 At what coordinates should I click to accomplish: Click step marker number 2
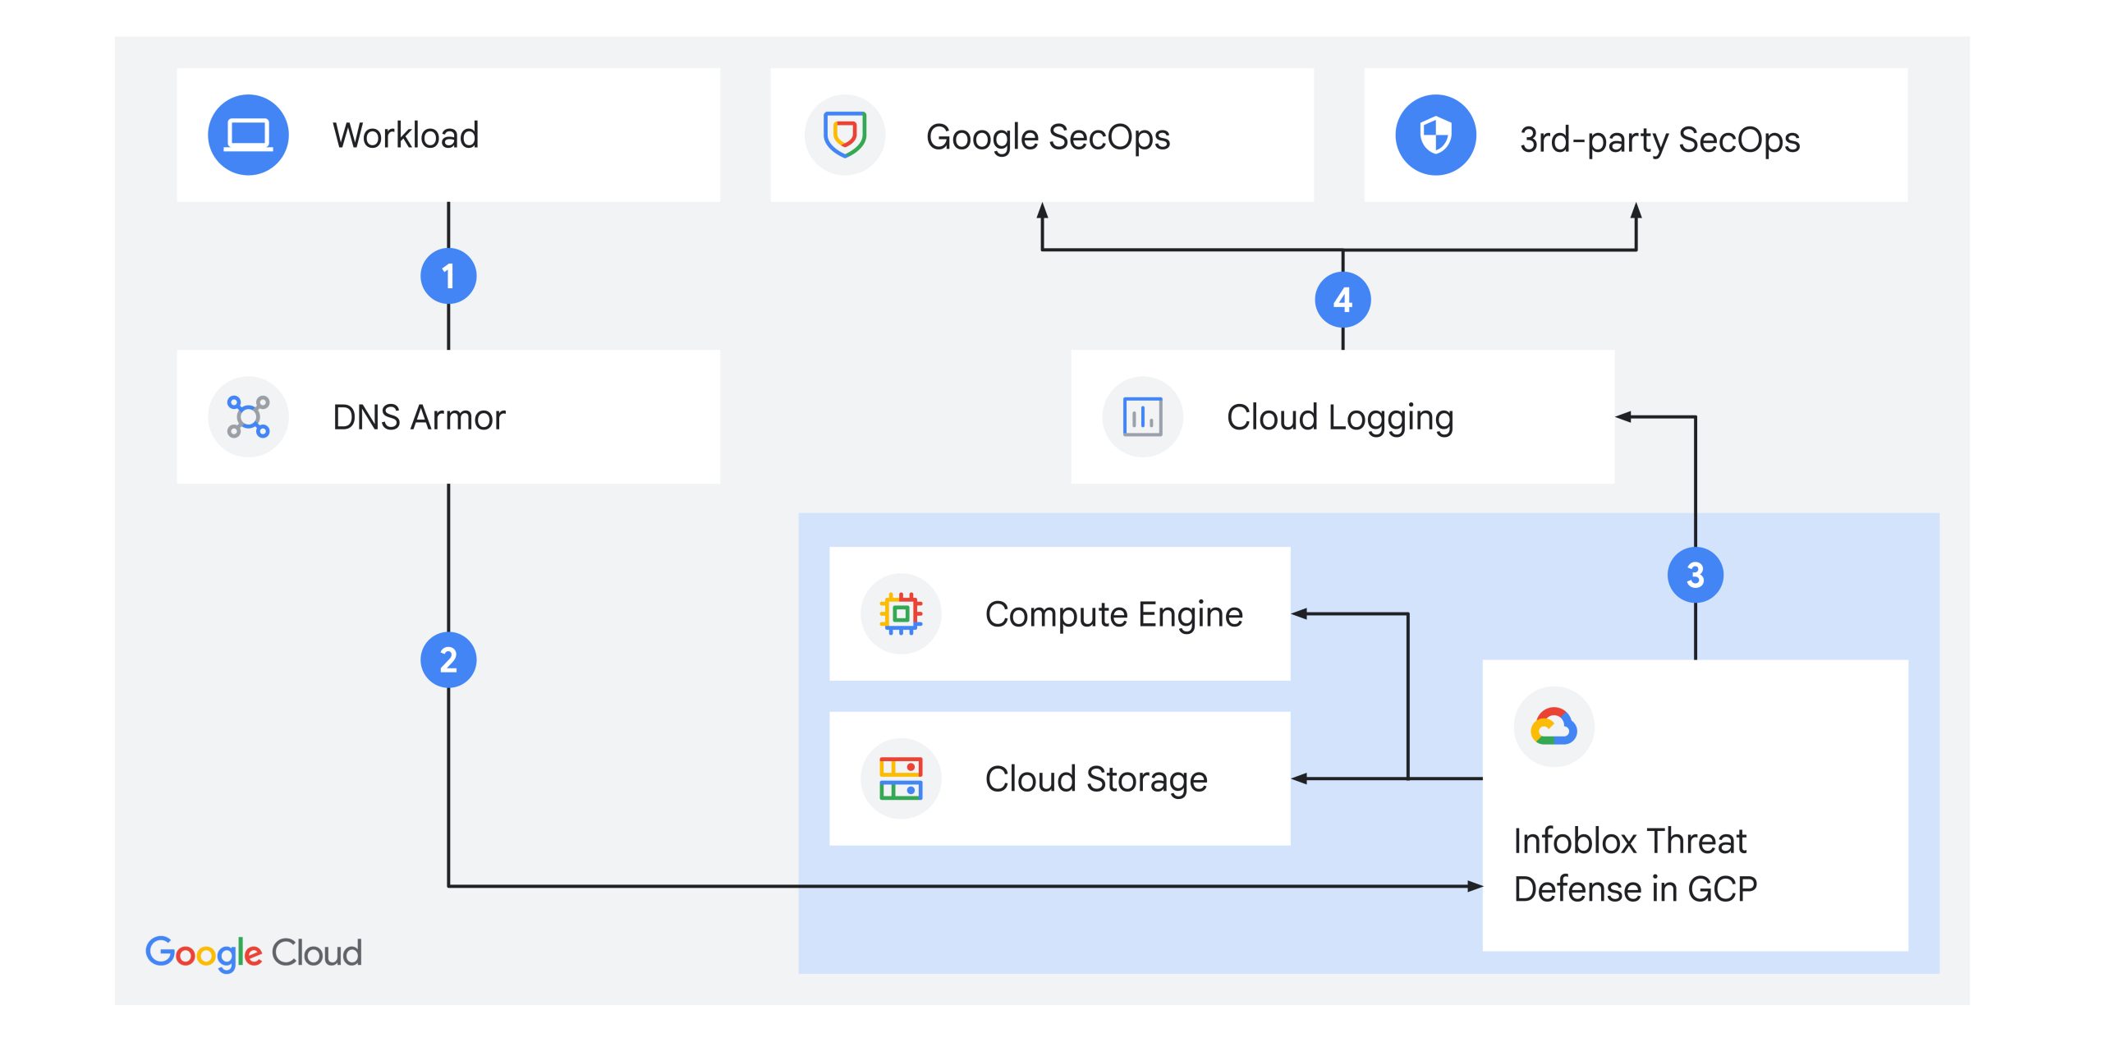tap(448, 659)
